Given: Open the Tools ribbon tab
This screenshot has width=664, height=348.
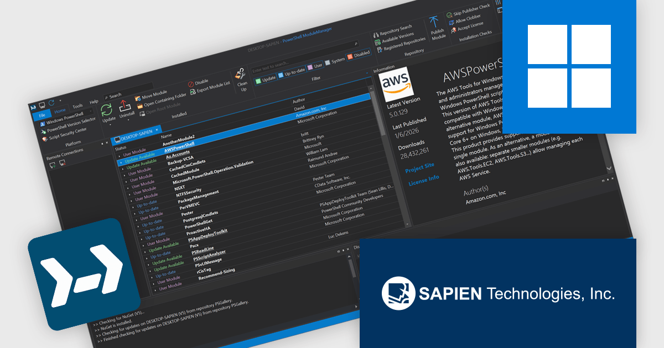Looking at the screenshot, I should (77, 106).
